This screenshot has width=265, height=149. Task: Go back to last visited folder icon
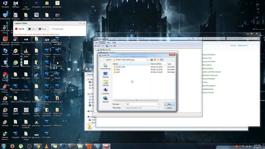coord(152,60)
